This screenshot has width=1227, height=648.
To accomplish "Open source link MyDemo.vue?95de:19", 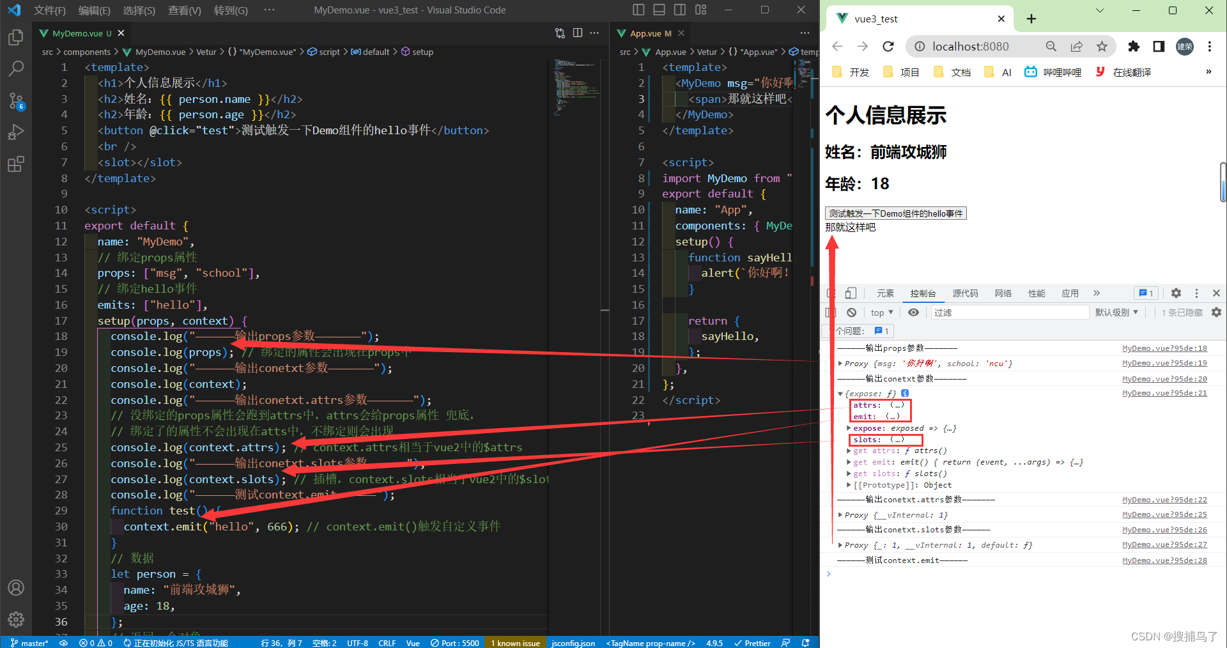I will 1164,364.
